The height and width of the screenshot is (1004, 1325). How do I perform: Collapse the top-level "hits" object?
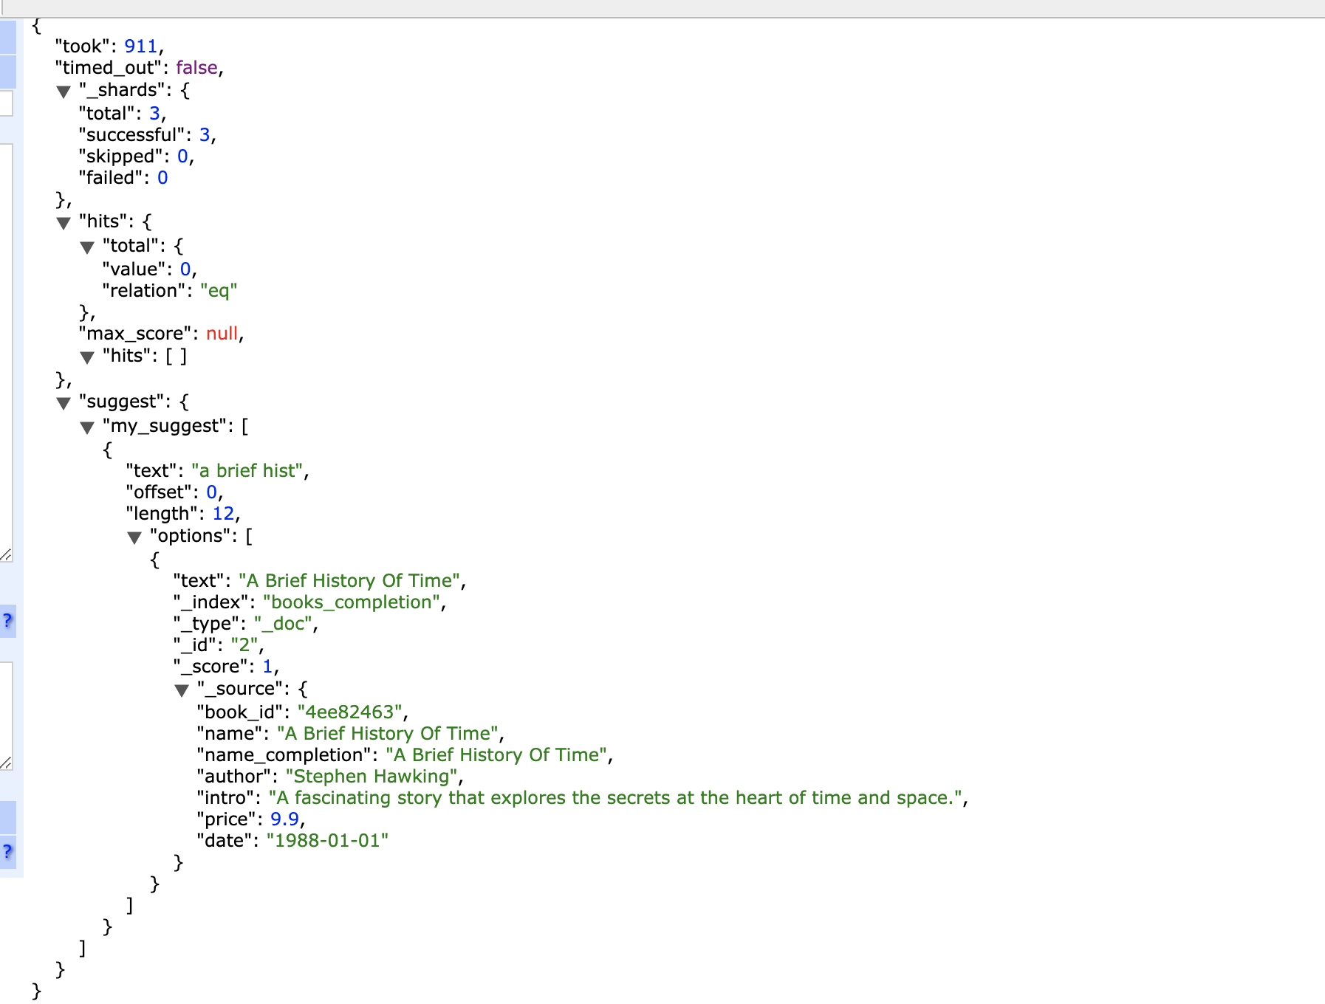(64, 223)
